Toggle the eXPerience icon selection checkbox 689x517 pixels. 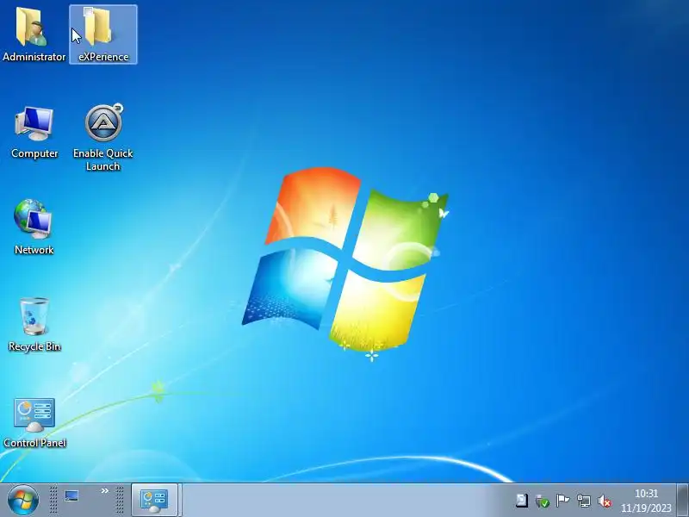[x=89, y=12]
